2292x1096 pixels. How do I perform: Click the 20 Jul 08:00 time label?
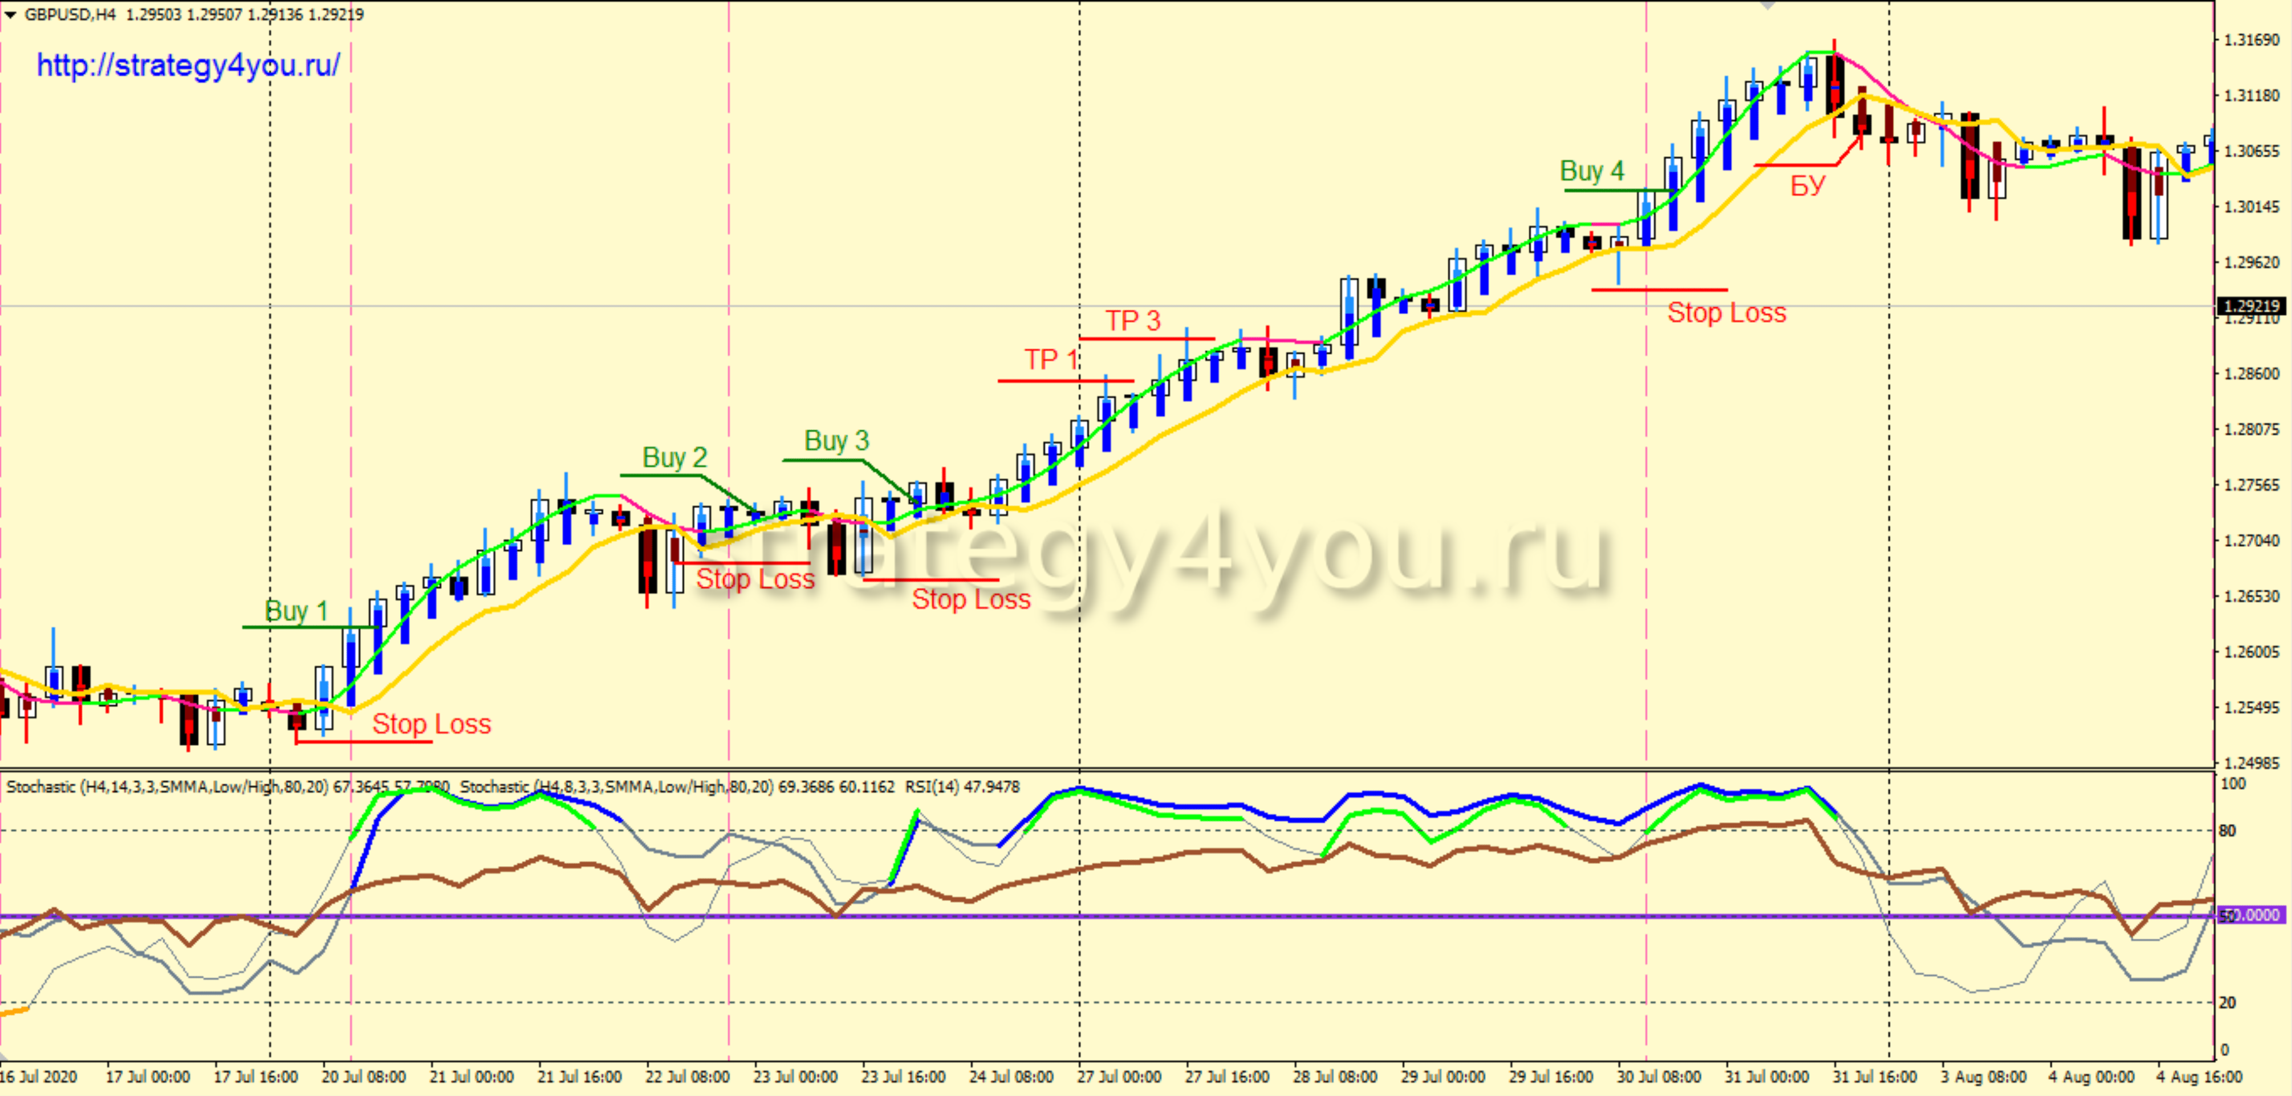click(363, 1077)
